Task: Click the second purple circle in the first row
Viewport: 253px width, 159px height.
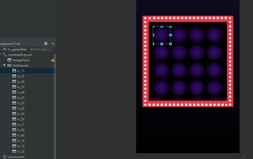Action: (x=179, y=35)
